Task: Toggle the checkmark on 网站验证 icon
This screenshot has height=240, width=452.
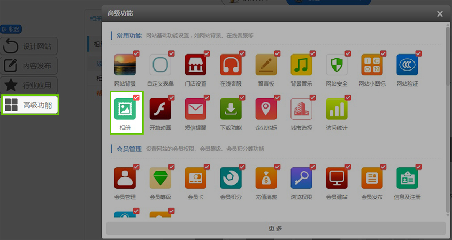Action: pyautogui.click(x=418, y=53)
